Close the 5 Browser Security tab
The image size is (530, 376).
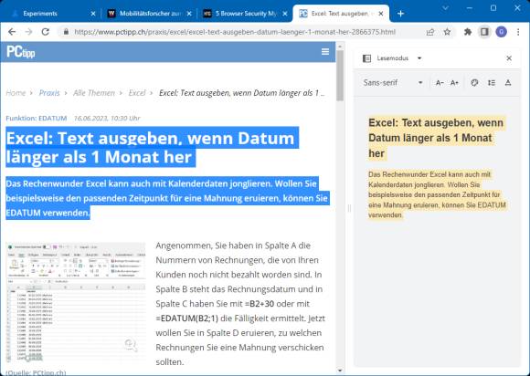pyautogui.click(x=285, y=14)
